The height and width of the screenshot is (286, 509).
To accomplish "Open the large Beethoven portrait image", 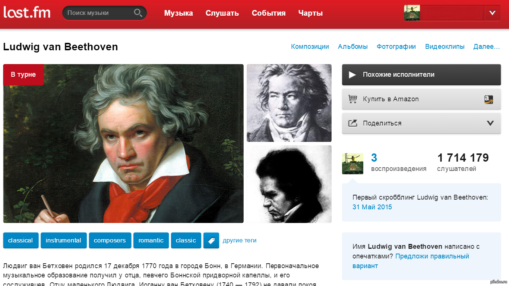I will pos(123,143).
